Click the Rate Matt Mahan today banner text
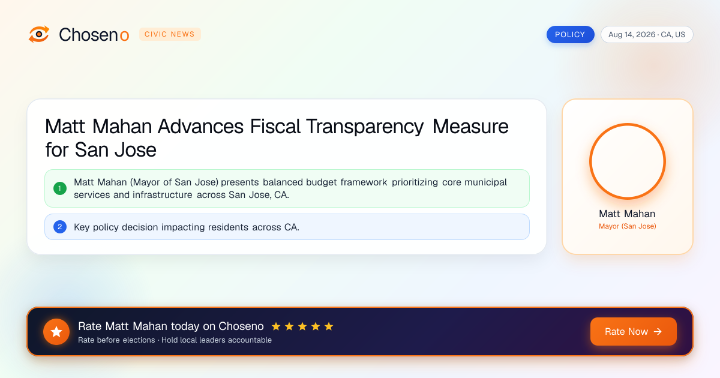720x378 pixels. point(171,326)
